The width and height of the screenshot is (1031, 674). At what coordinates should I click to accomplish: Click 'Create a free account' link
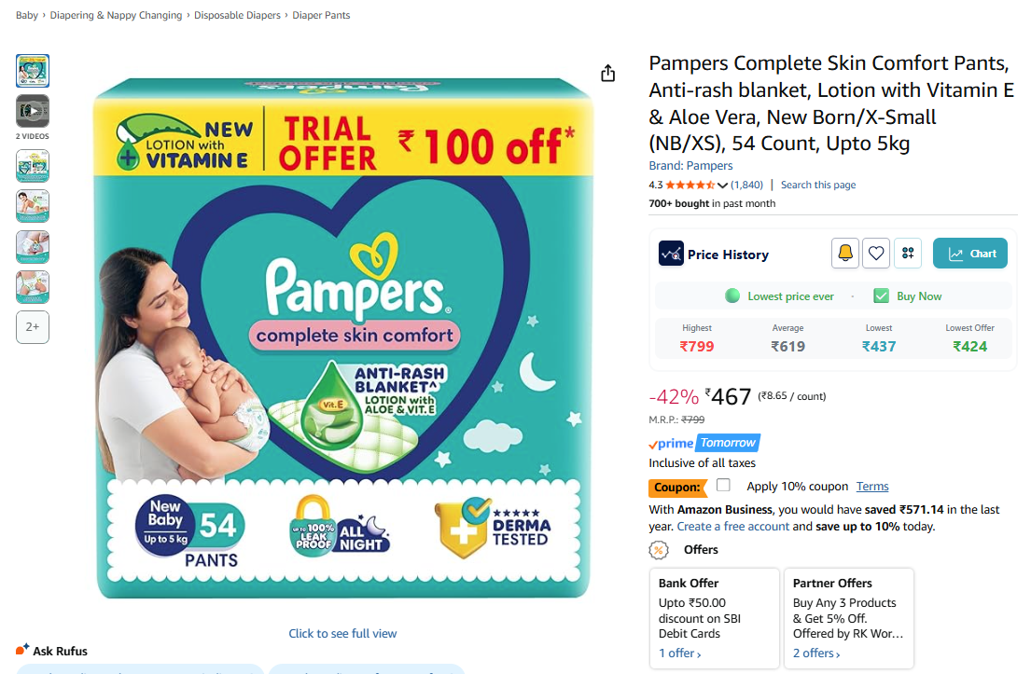click(x=733, y=527)
